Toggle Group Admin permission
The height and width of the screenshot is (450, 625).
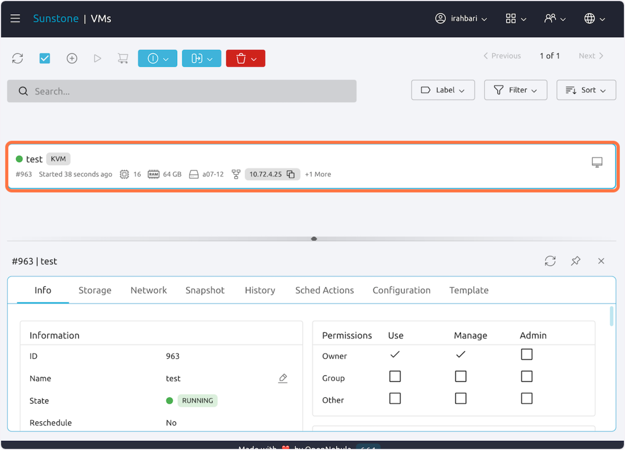pyautogui.click(x=526, y=376)
